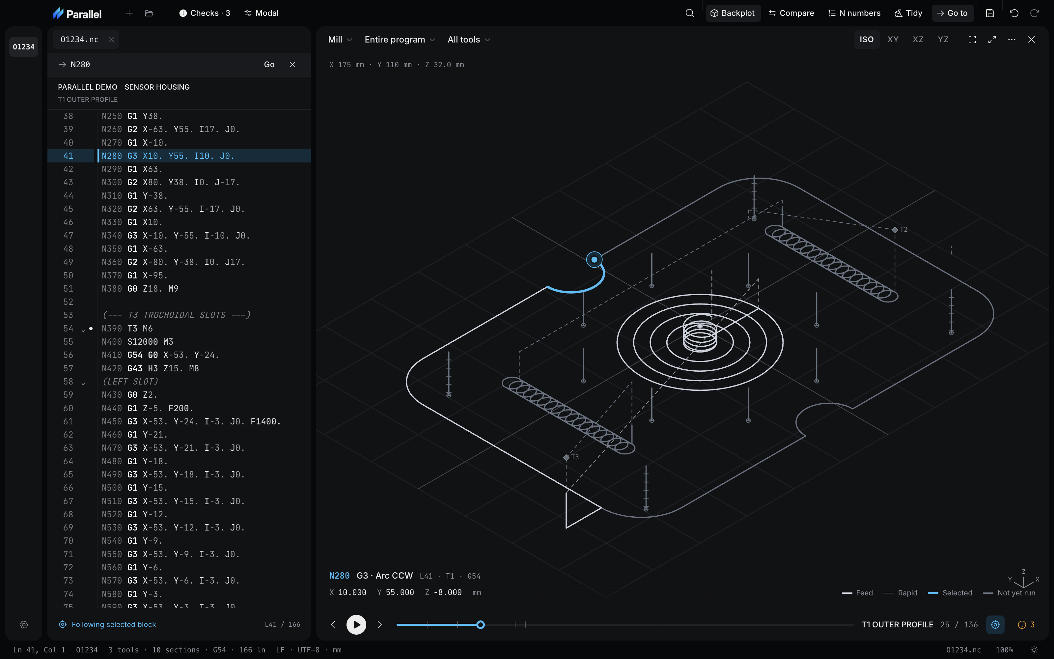The width and height of the screenshot is (1054, 659).
Task: Click the N280 go-to input field
Action: pos(161,65)
